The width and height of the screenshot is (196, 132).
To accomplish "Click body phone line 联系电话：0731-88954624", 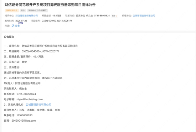I will 20,94.
